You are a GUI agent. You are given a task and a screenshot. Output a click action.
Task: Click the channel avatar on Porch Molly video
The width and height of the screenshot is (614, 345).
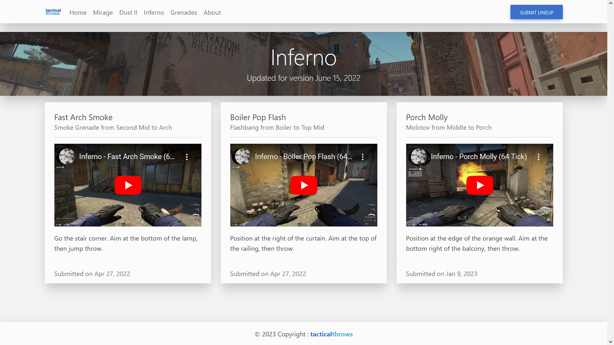(x=418, y=157)
